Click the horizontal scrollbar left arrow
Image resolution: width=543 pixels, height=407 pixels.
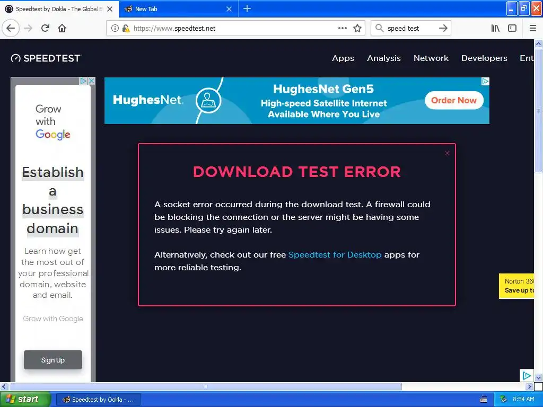click(4, 386)
